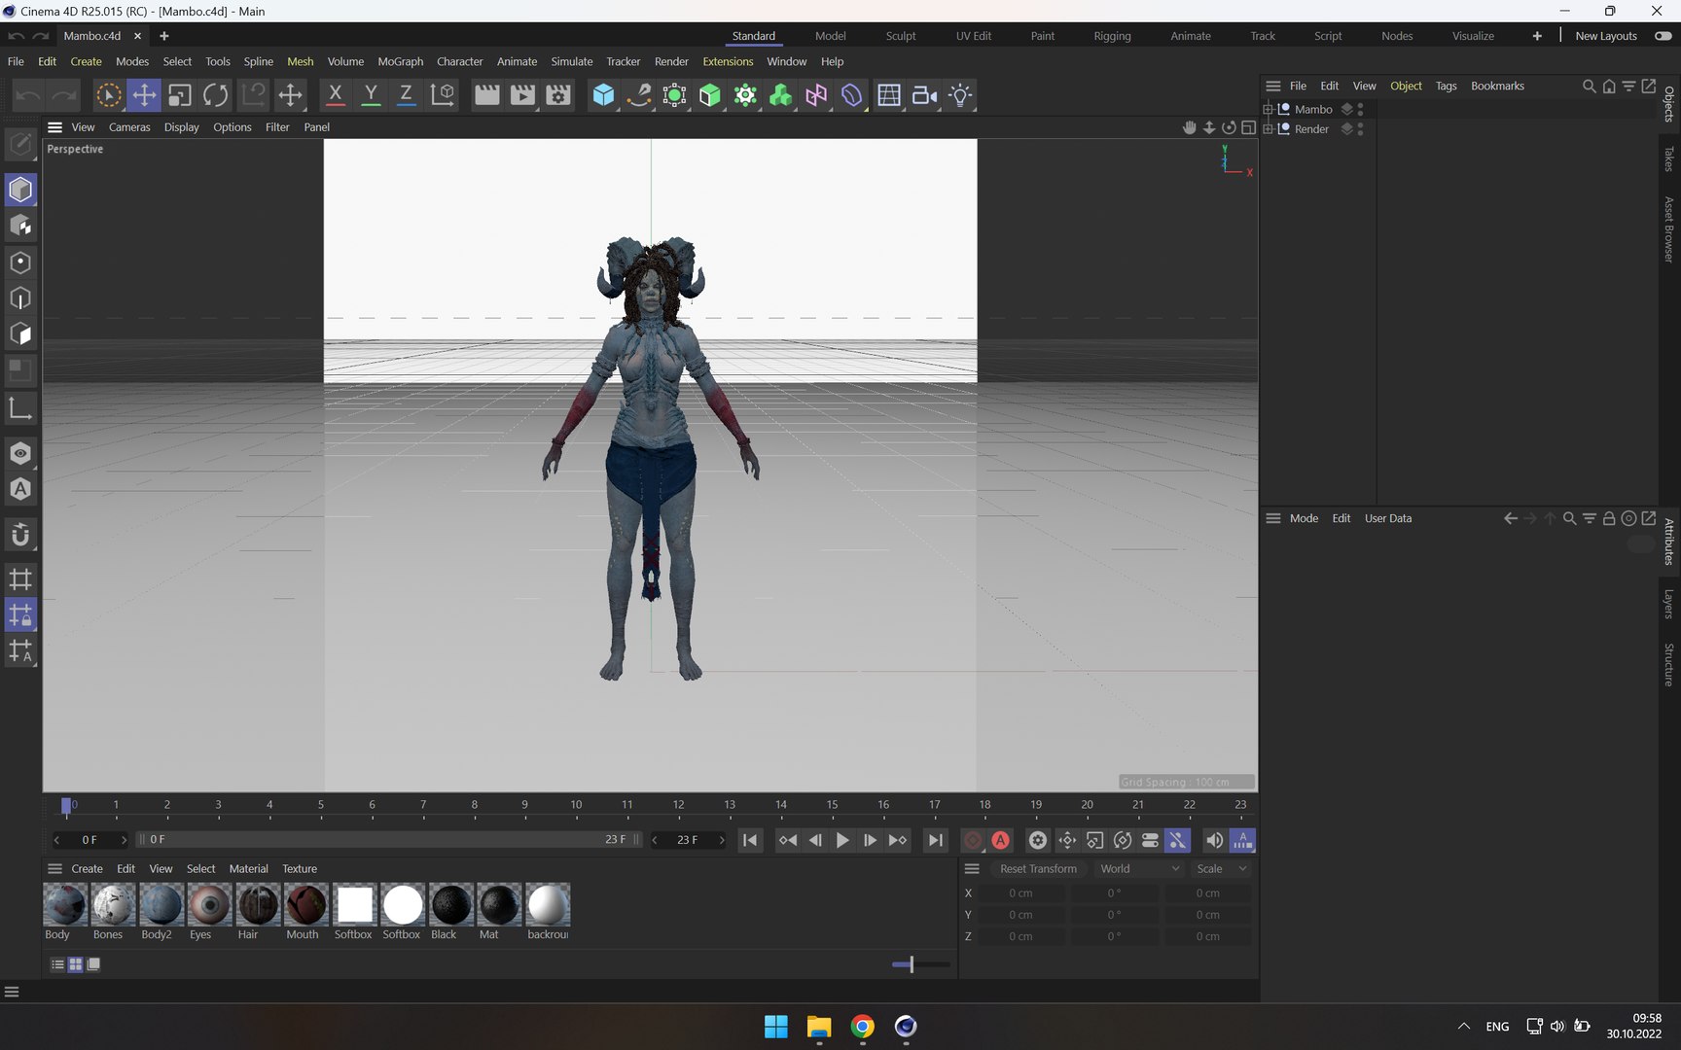
Task: Select the Move tool in toolbar
Action: pyautogui.click(x=144, y=95)
